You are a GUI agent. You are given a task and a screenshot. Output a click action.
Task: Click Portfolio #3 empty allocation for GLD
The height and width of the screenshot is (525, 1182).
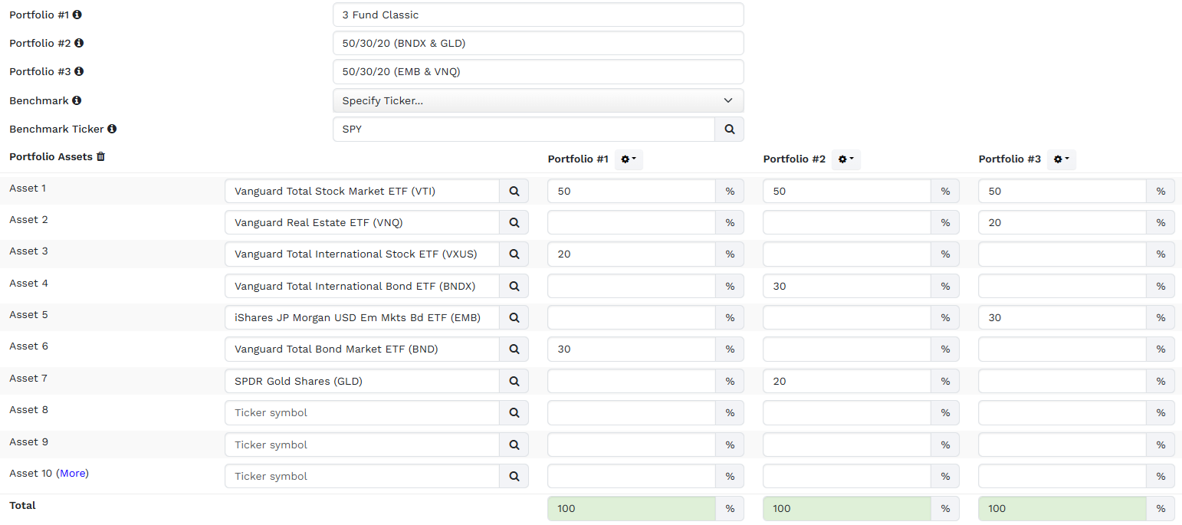click(1062, 381)
